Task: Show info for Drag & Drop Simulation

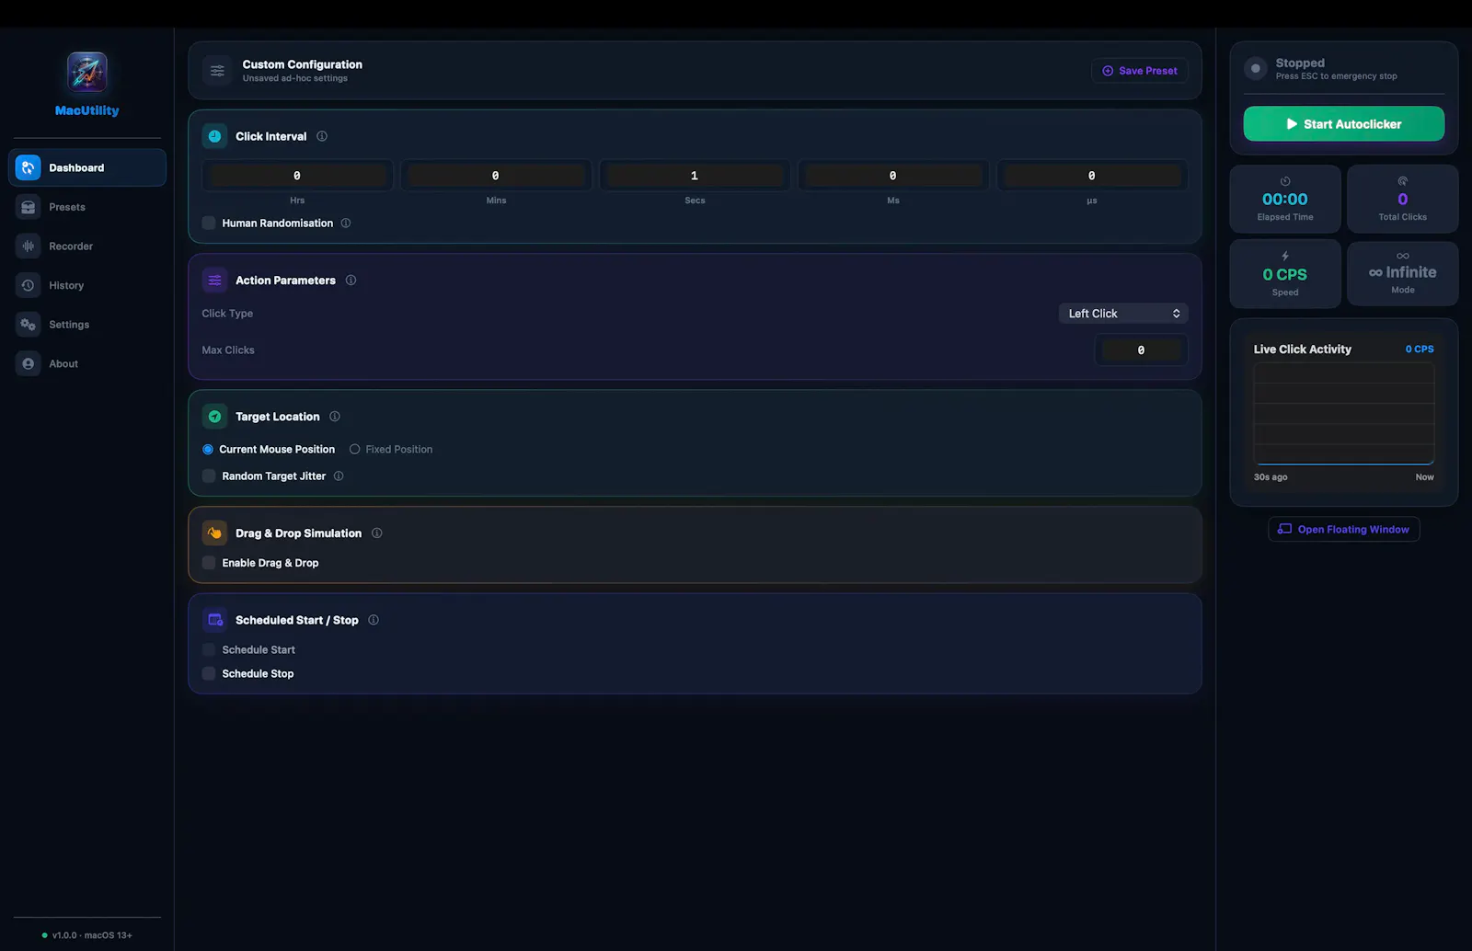Action: click(x=377, y=533)
